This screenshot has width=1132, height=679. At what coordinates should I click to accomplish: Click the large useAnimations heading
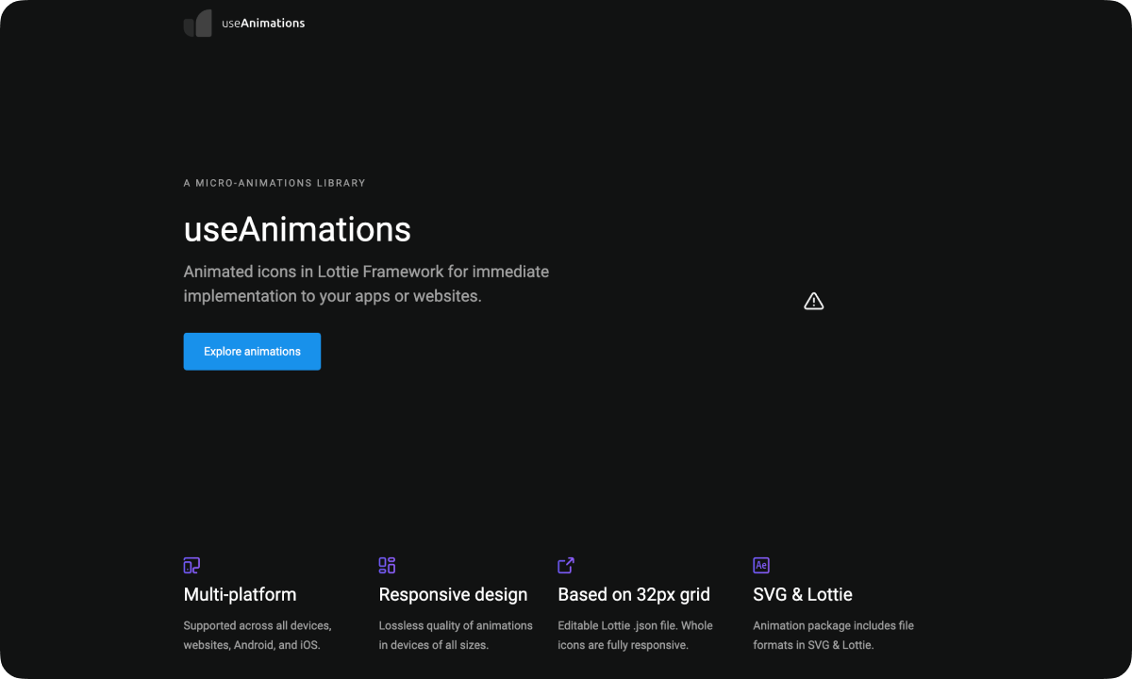(297, 229)
